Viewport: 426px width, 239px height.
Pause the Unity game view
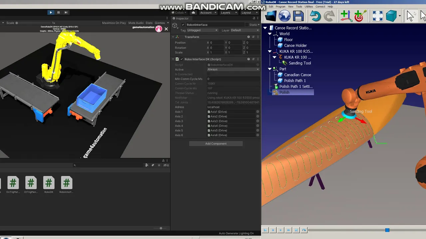tap(58, 12)
